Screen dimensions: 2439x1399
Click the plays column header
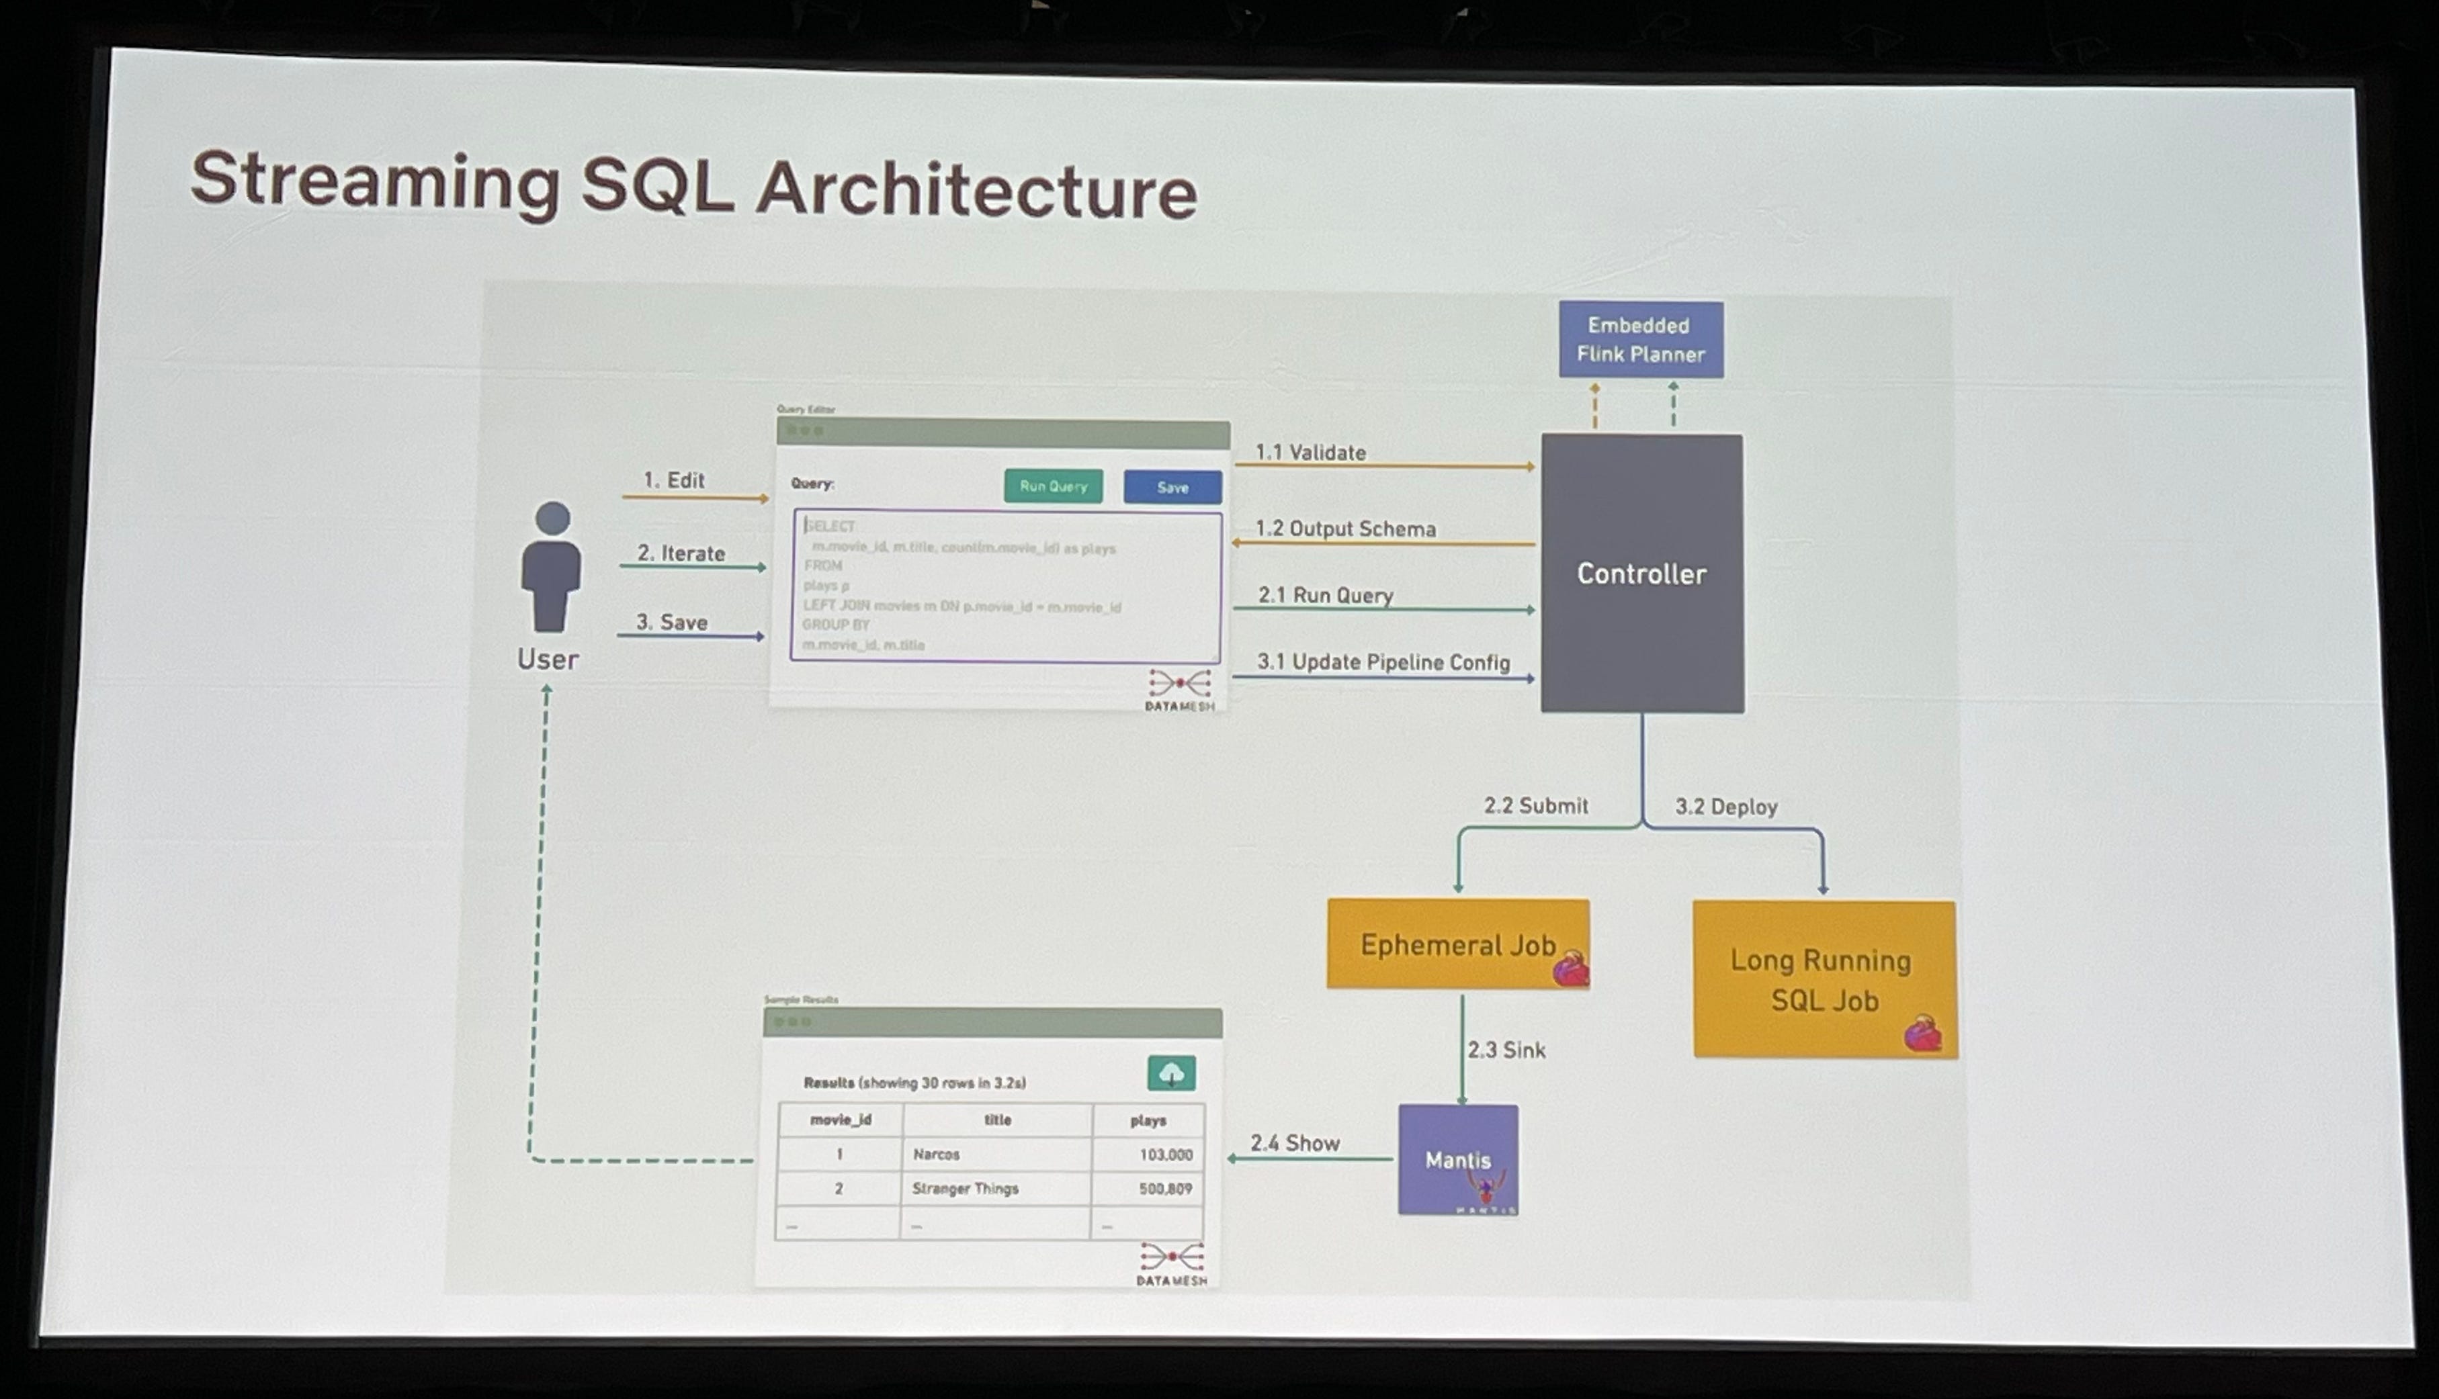tap(1148, 1120)
